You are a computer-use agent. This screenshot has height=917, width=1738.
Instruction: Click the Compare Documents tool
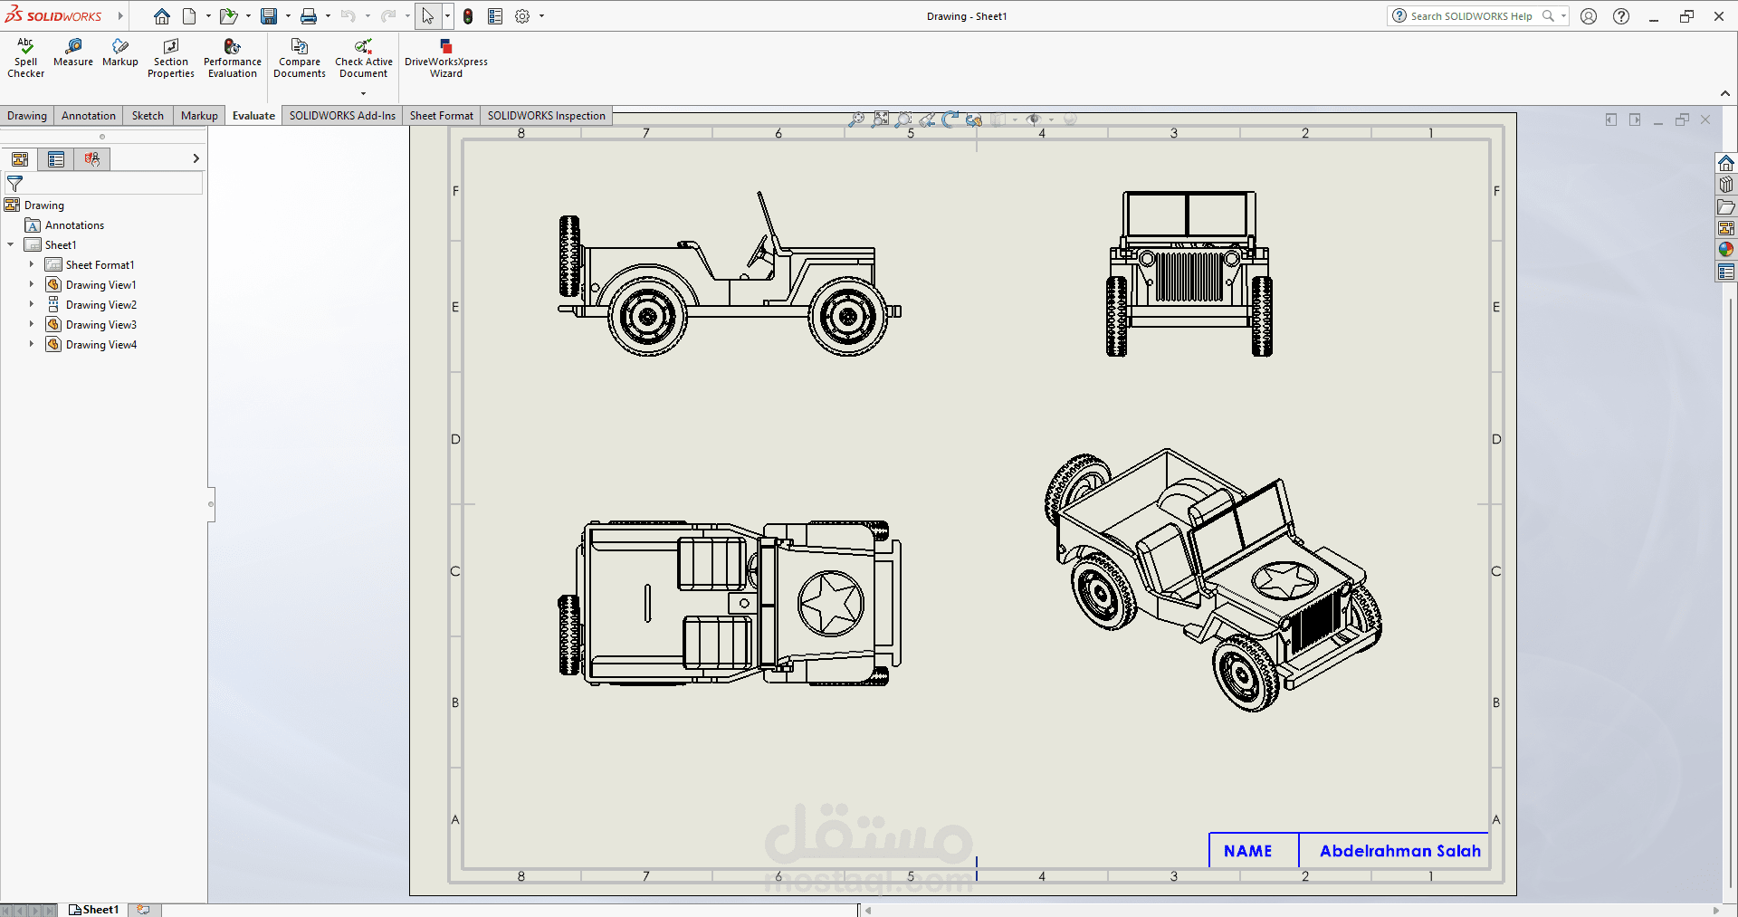[299, 57]
